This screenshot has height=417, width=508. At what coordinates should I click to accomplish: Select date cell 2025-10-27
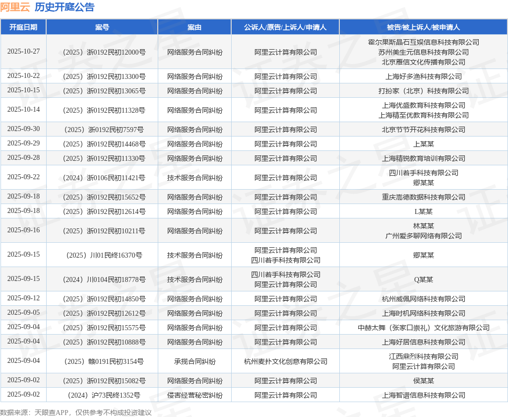click(x=23, y=52)
